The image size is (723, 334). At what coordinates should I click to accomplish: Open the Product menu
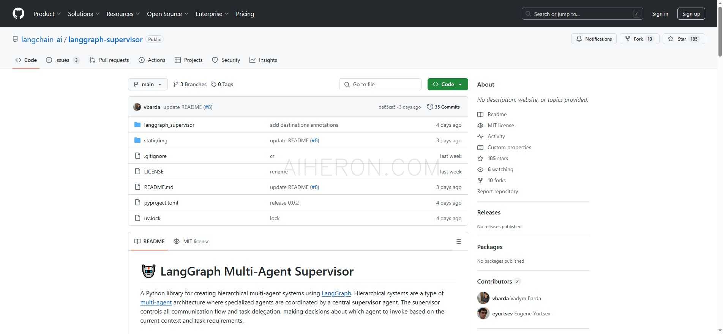coord(47,14)
